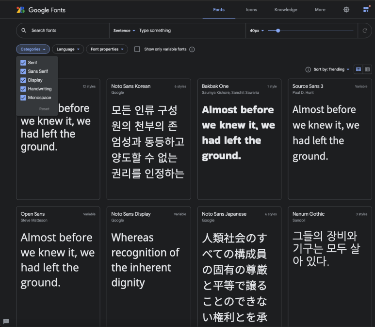Open the Bakbak One font card

[x=239, y=139]
